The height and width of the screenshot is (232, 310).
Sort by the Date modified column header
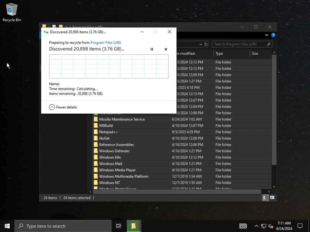coord(186,53)
